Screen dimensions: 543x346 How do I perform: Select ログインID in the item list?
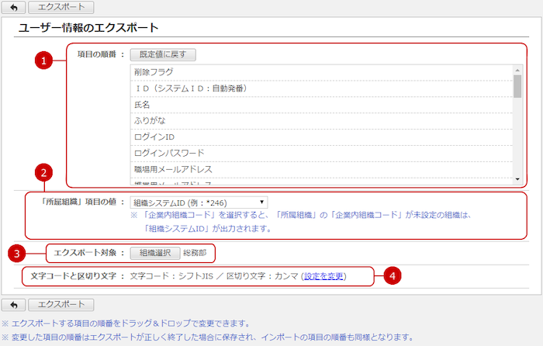[321, 137]
